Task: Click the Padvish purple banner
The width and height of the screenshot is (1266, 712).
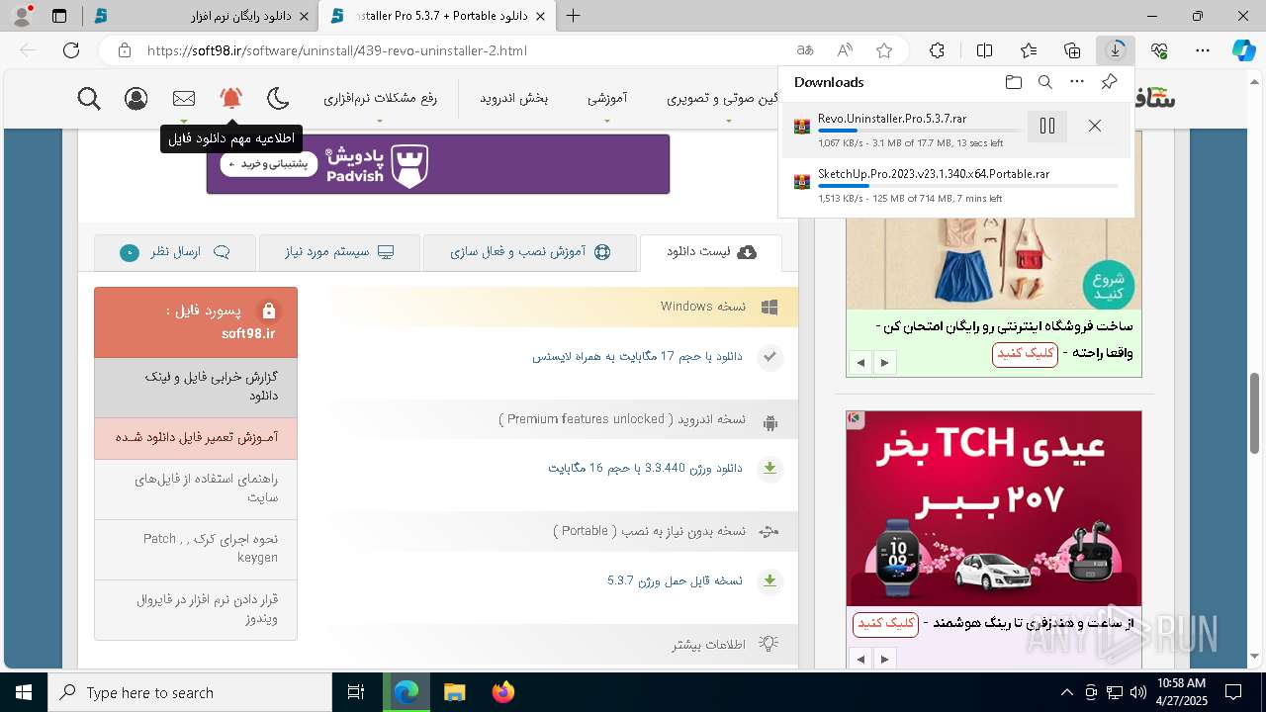Action: pyautogui.click(x=438, y=164)
